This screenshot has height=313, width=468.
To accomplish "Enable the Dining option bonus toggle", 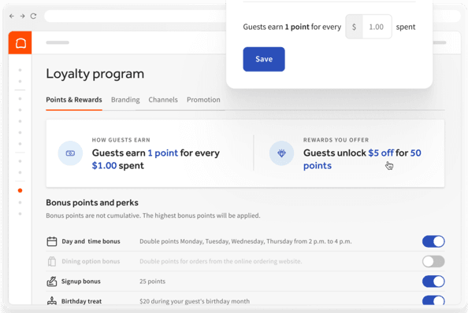I will pyautogui.click(x=433, y=261).
